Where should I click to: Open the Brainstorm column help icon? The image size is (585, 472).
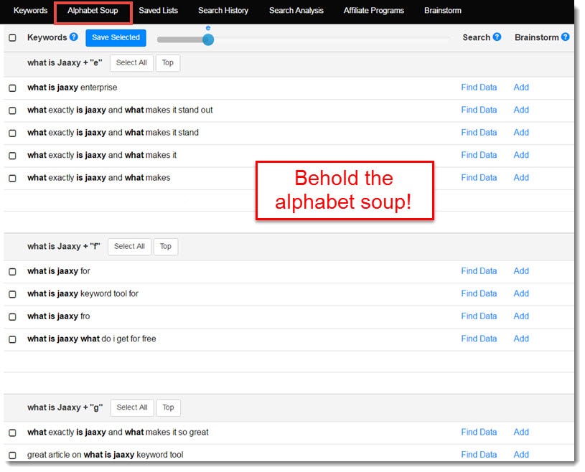pos(565,37)
